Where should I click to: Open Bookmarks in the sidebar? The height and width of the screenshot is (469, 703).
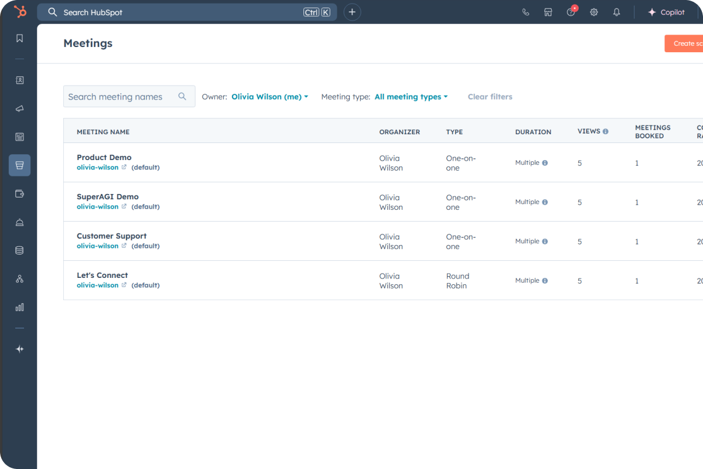19,38
